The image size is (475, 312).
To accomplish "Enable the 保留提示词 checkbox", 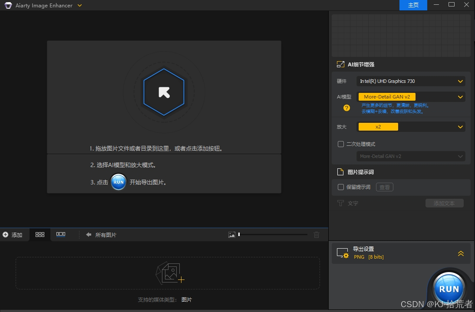I will [x=341, y=187].
